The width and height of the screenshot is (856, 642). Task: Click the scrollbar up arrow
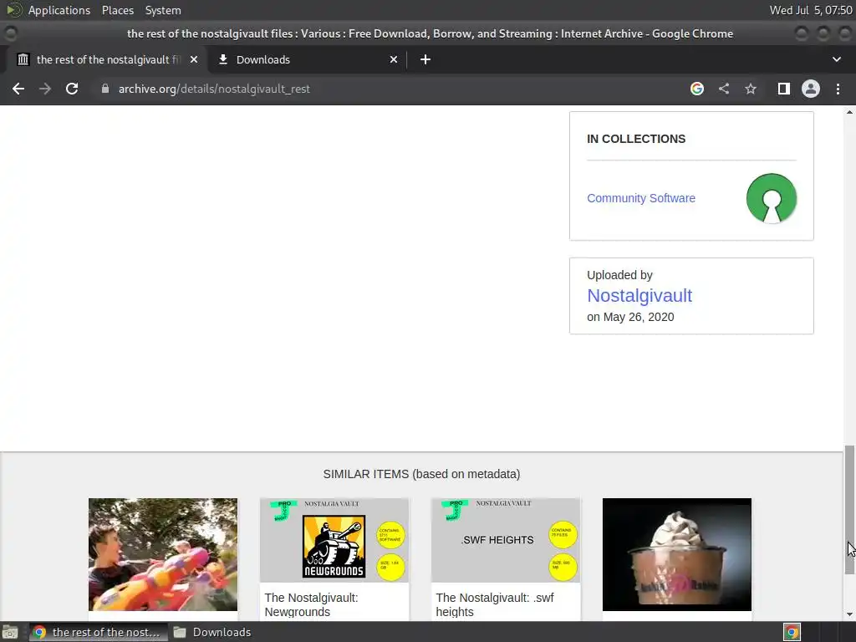pyautogui.click(x=849, y=112)
